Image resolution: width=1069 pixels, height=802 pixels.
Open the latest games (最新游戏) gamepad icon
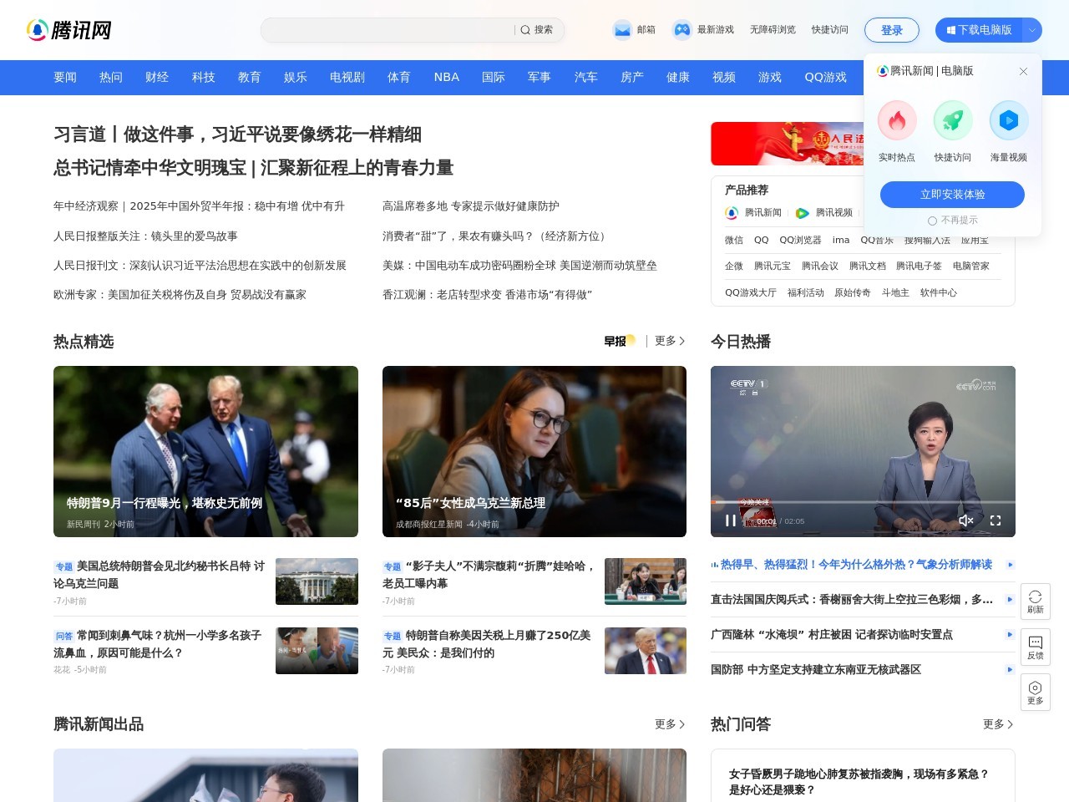coord(682,30)
